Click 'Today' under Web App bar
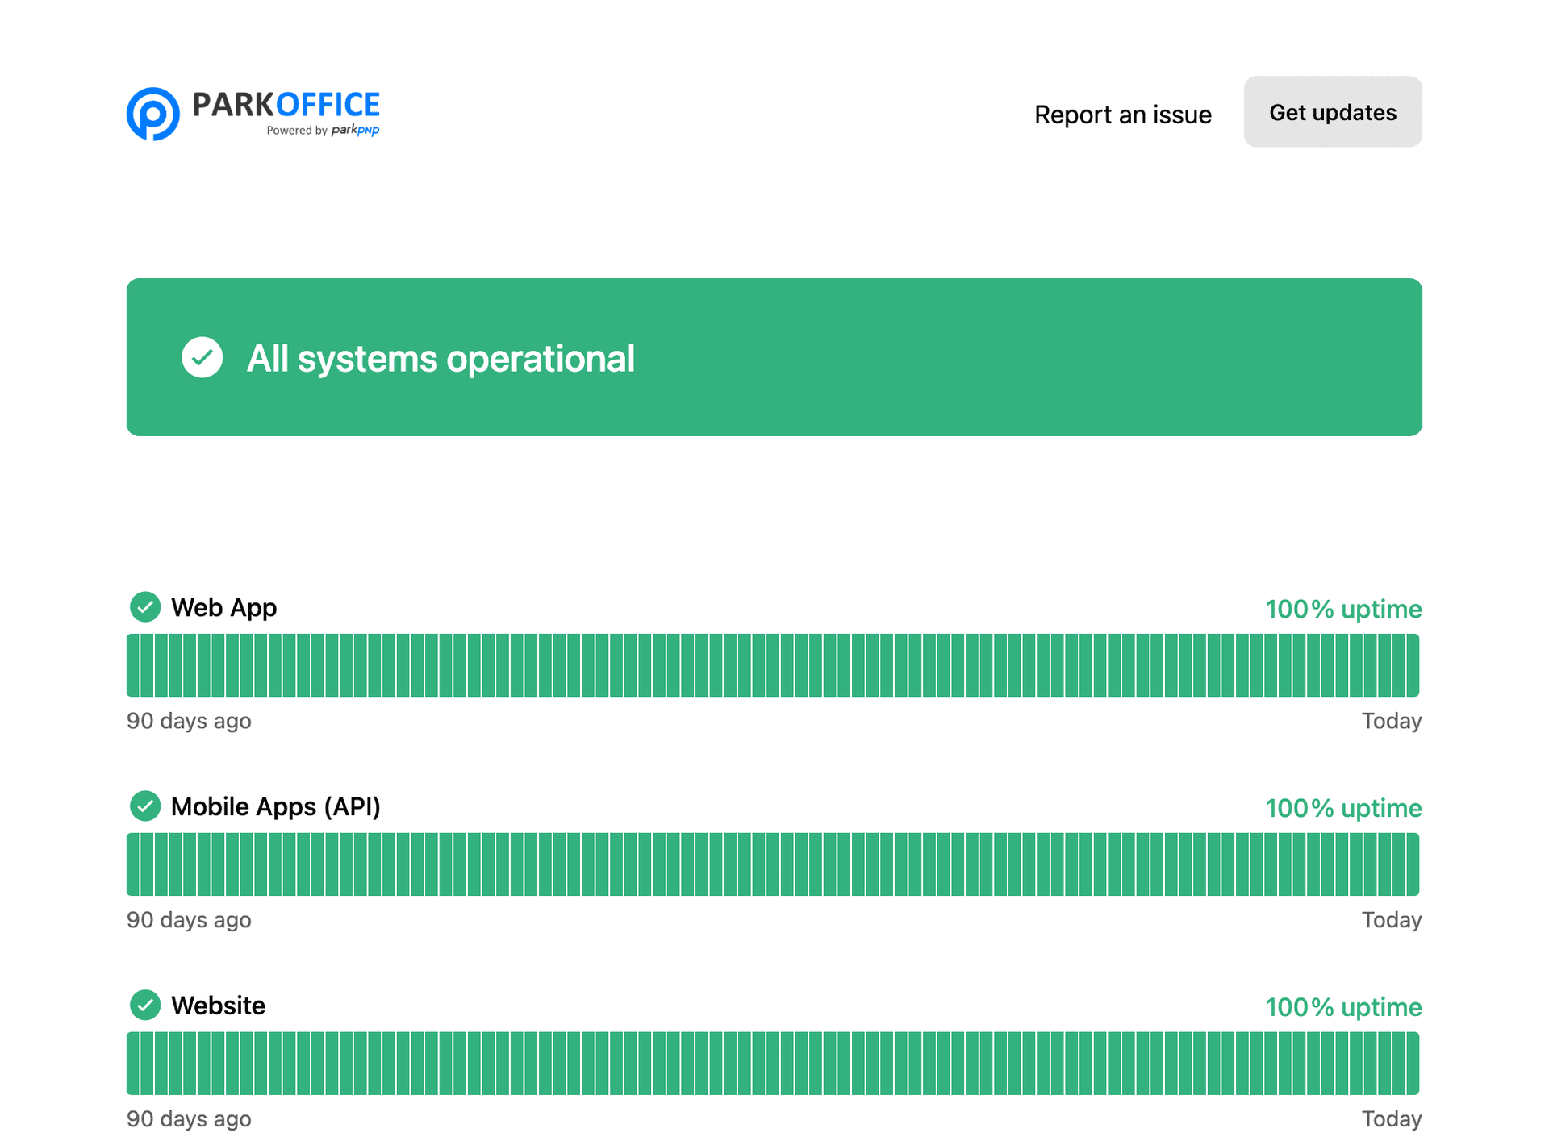The width and height of the screenshot is (1549, 1141). pyautogui.click(x=1391, y=721)
